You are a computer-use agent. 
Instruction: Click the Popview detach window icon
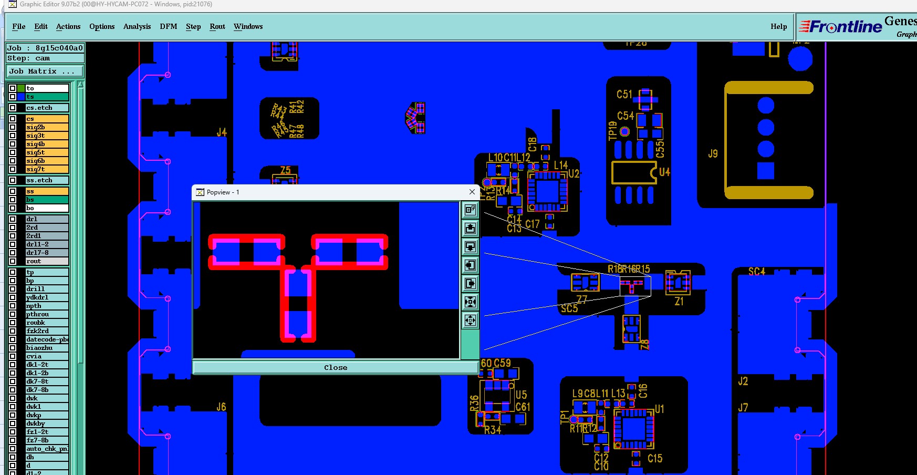pyautogui.click(x=470, y=210)
